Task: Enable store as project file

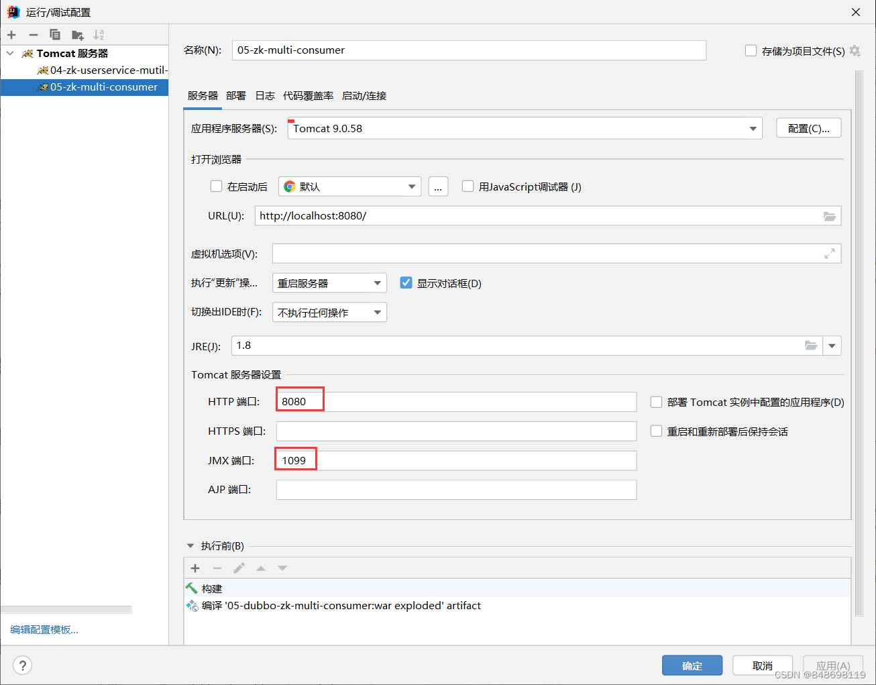Action: (751, 51)
